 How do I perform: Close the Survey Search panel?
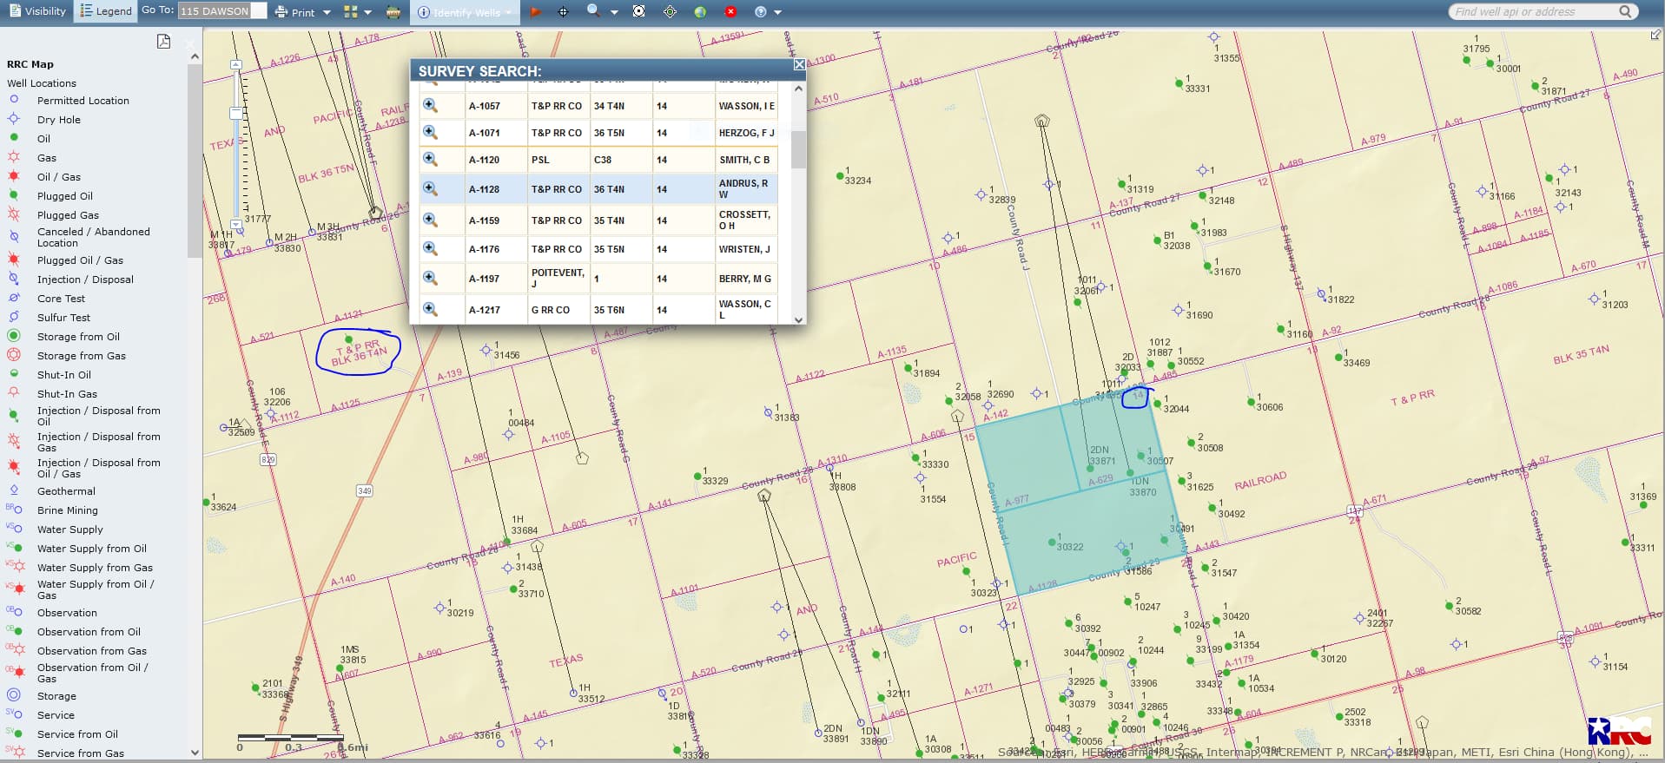click(798, 65)
